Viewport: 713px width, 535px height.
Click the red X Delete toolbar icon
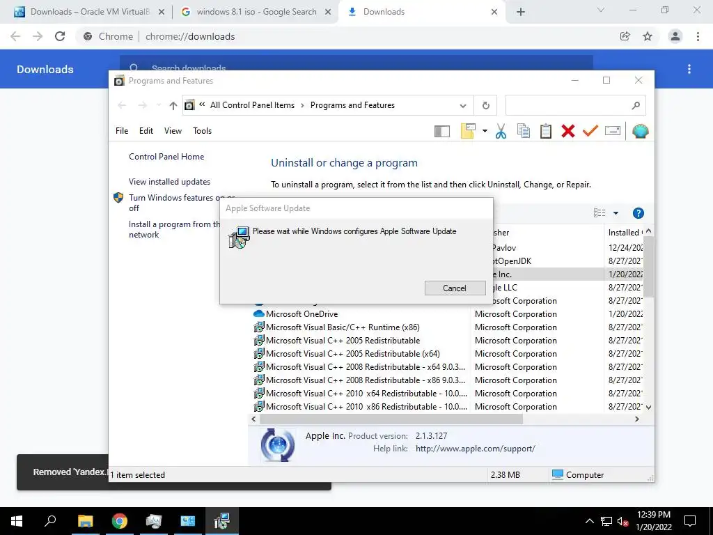point(568,131)
